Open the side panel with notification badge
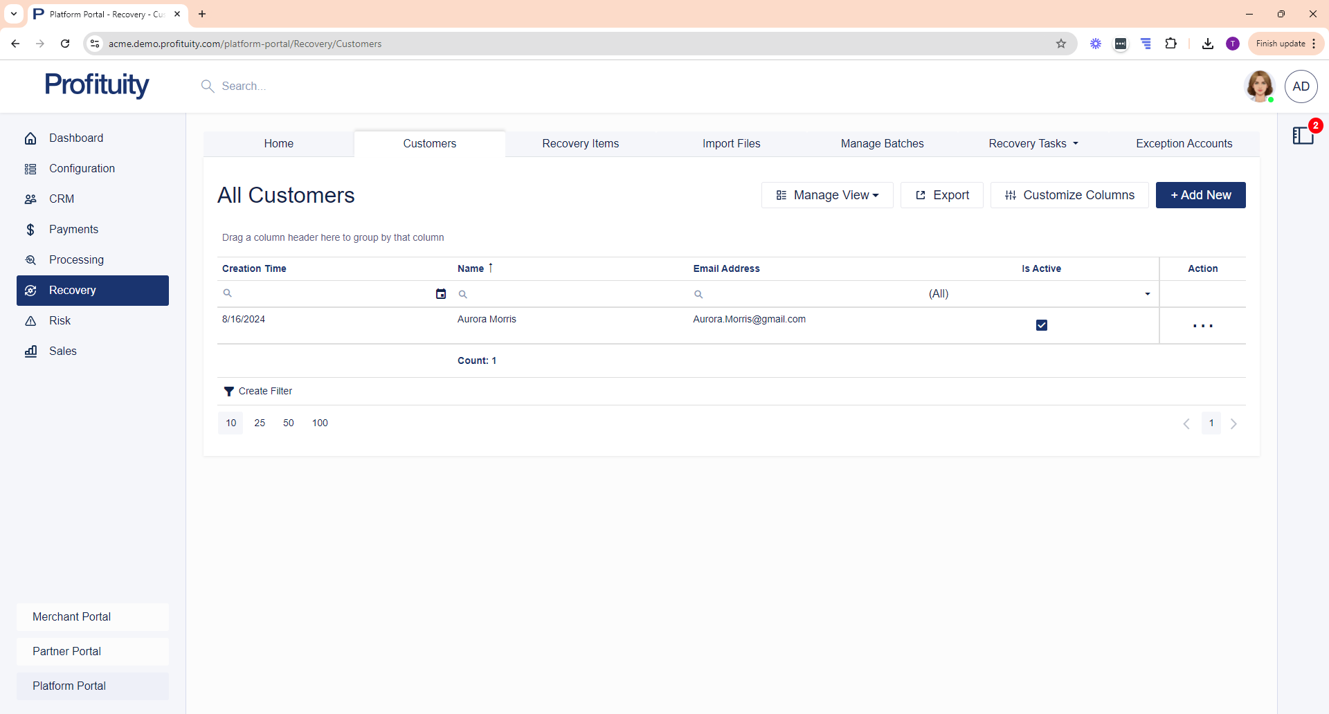The width and height of the screenshot is (1329, 714). coord(1303,136)
